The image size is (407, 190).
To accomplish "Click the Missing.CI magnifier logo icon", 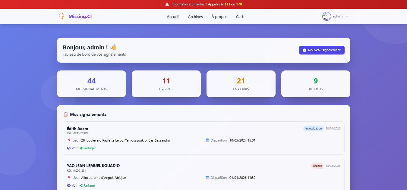I will [x=62, y=17].
